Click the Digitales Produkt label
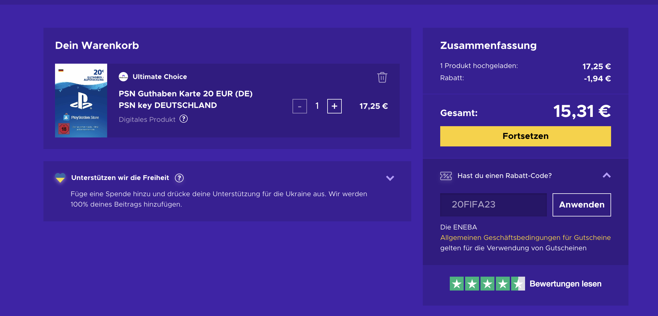 coord(147,120)
